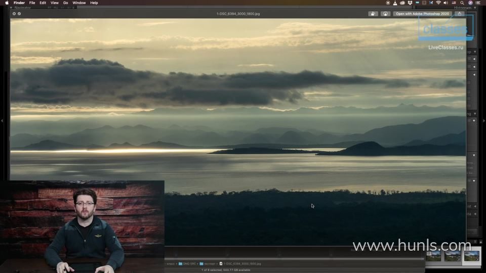
Task: Click the Markup icon in preview toolbar
Action: (386, 14)
